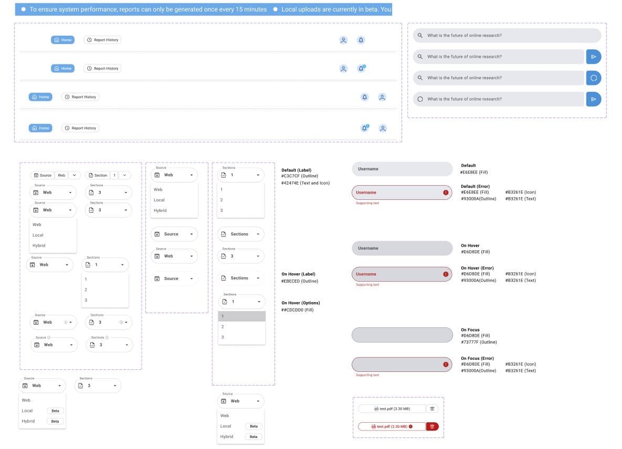The height and width of the screenshot is (449, 622).
Task: Click user icon placed before the plain bell
Action: pyautogui.click(x=343, y=40)
